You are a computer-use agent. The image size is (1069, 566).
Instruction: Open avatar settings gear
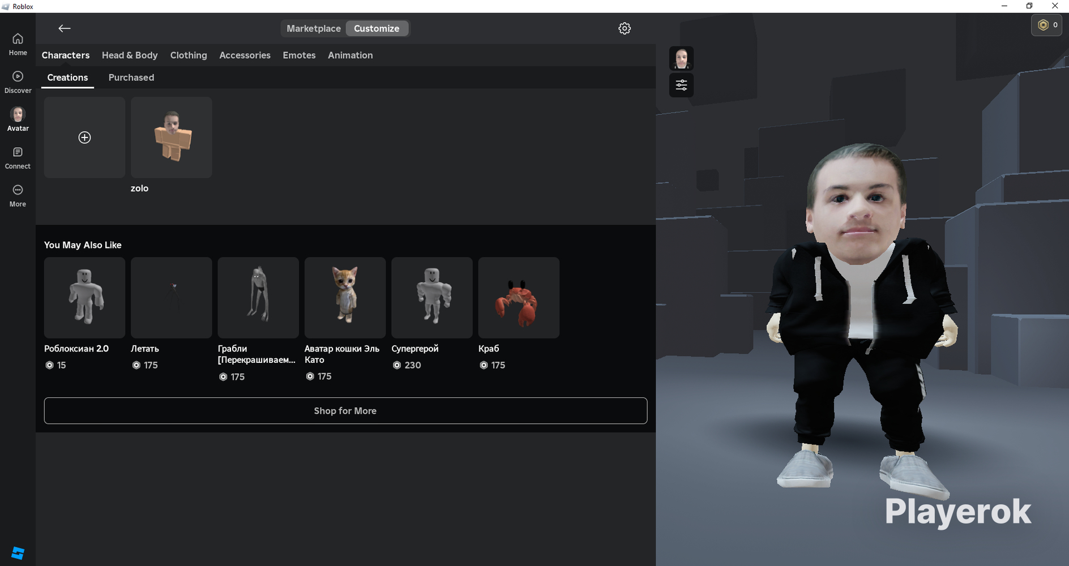point(625,28)
